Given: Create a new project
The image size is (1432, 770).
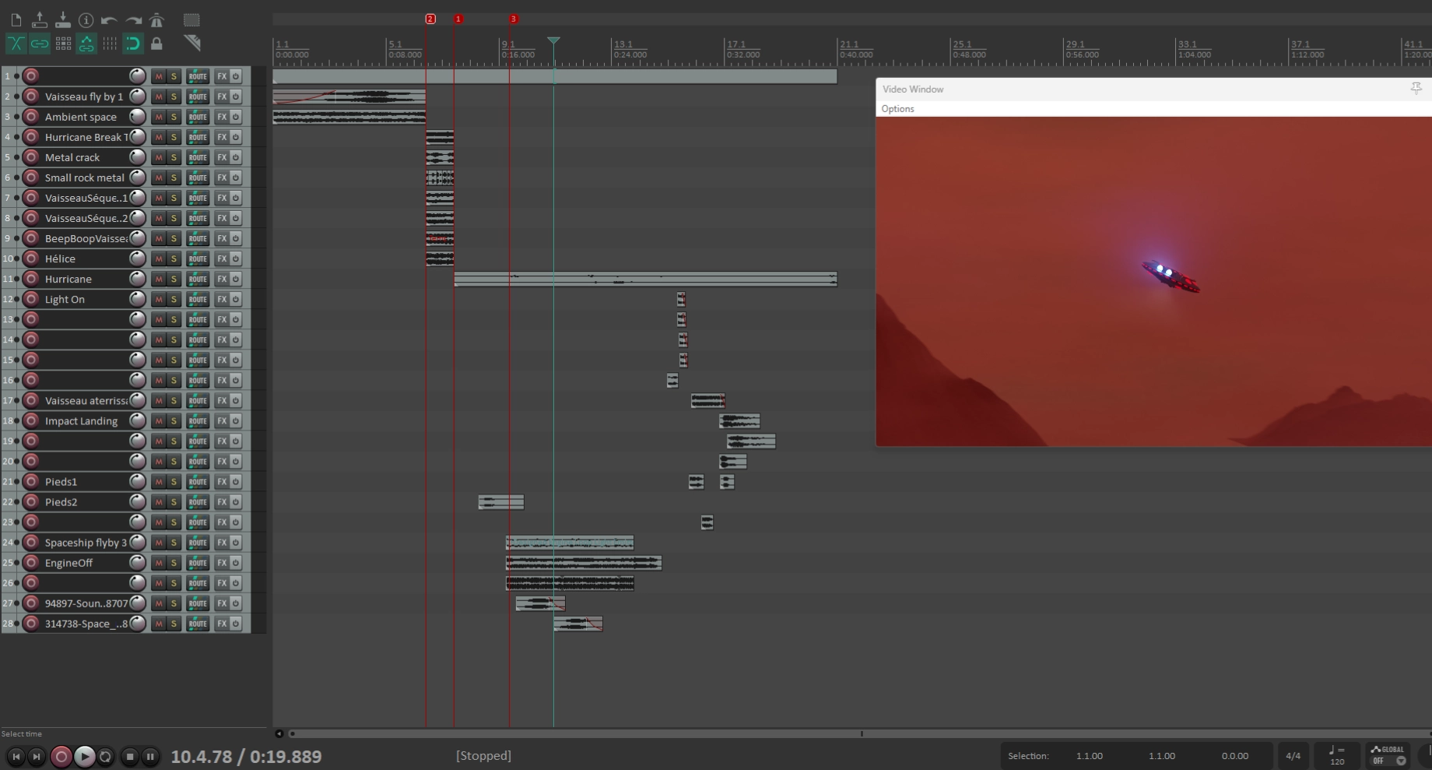Looking at the screenshot, I should 16,20.
